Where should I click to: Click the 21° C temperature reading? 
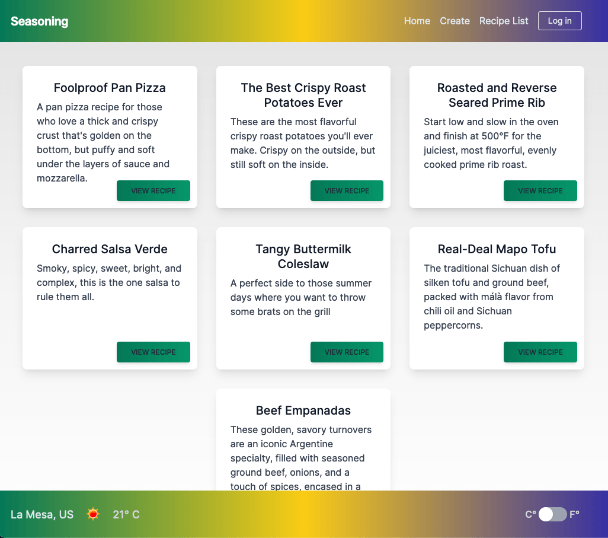(126, 514)
